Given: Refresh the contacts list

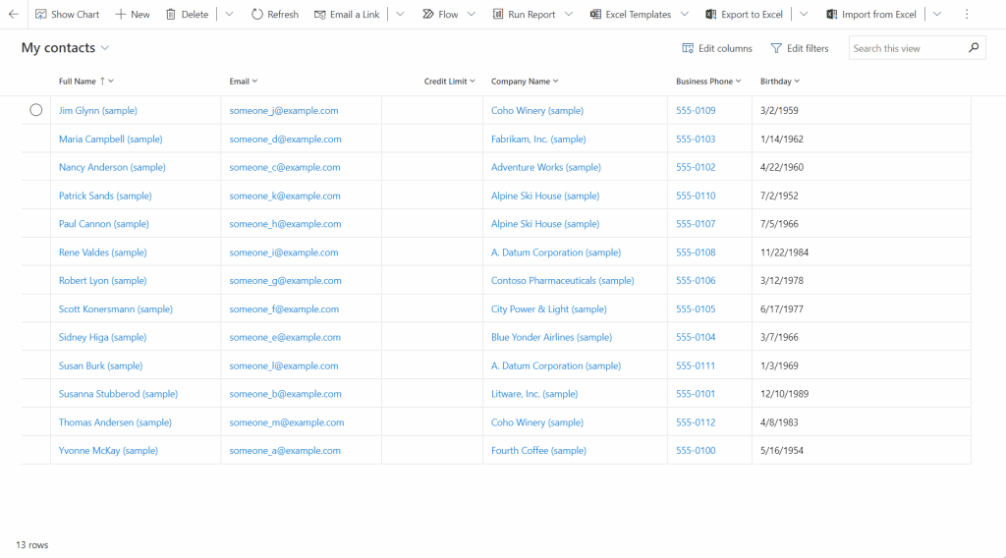Looking at the screenshot, I should [x=274, y=15].
